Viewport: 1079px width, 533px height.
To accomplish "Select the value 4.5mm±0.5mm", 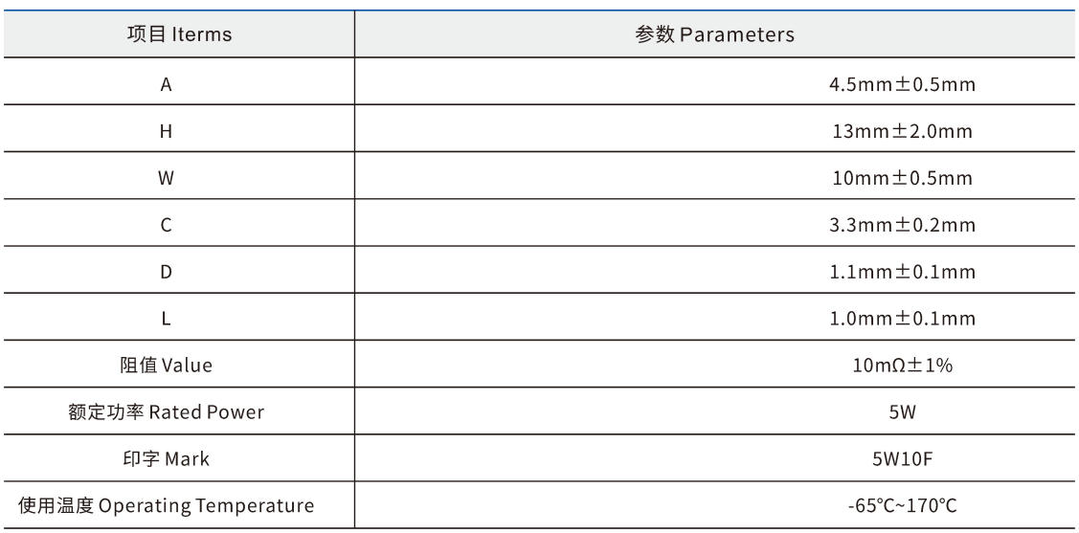I will point(902,84).
